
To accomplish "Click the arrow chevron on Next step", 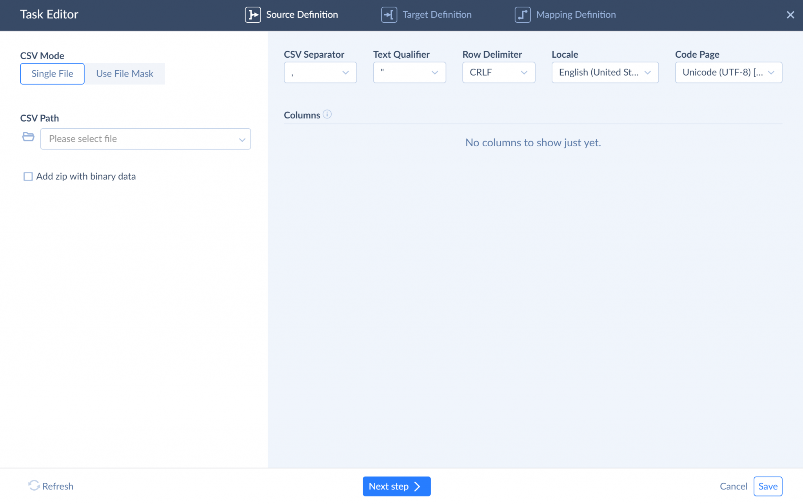I will tap(417, 486).
